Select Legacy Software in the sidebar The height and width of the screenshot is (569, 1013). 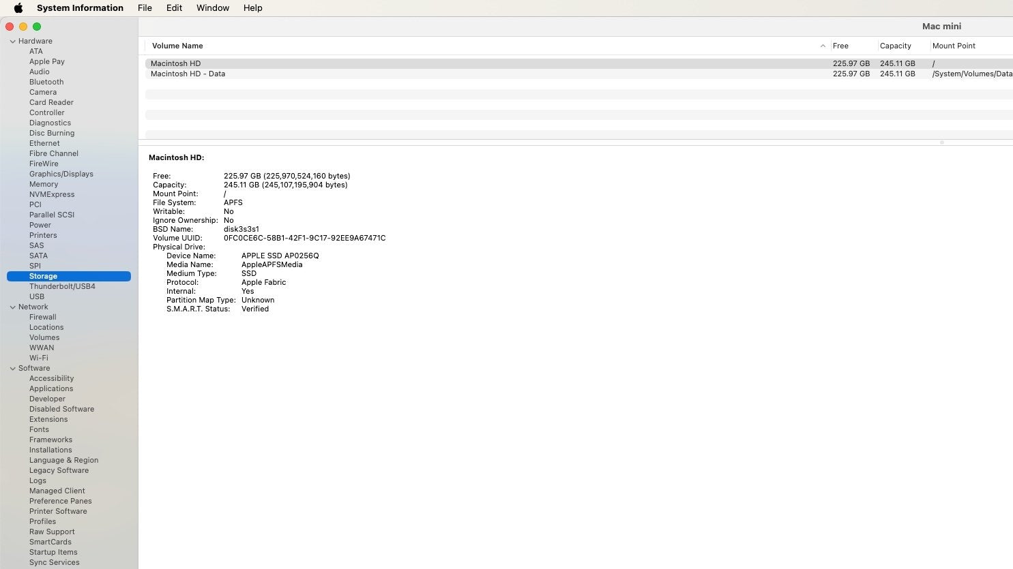59,470
